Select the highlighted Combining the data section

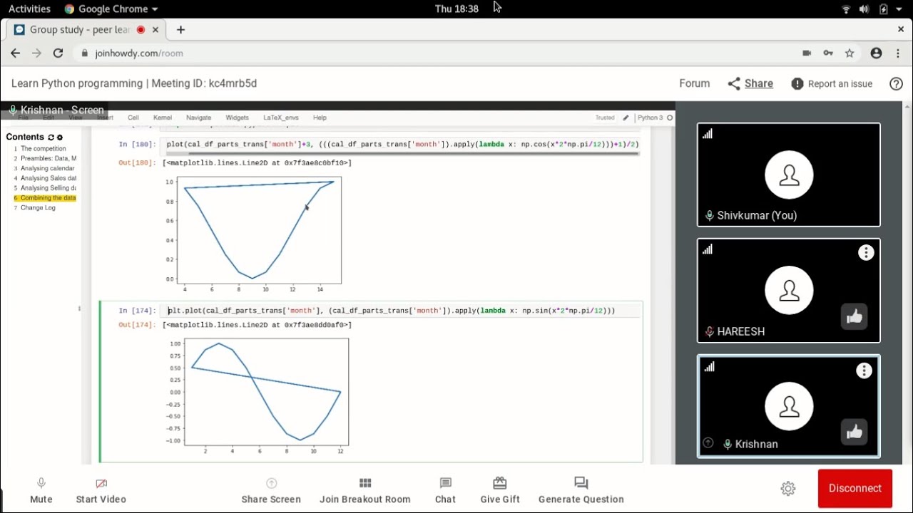point(45,198)
